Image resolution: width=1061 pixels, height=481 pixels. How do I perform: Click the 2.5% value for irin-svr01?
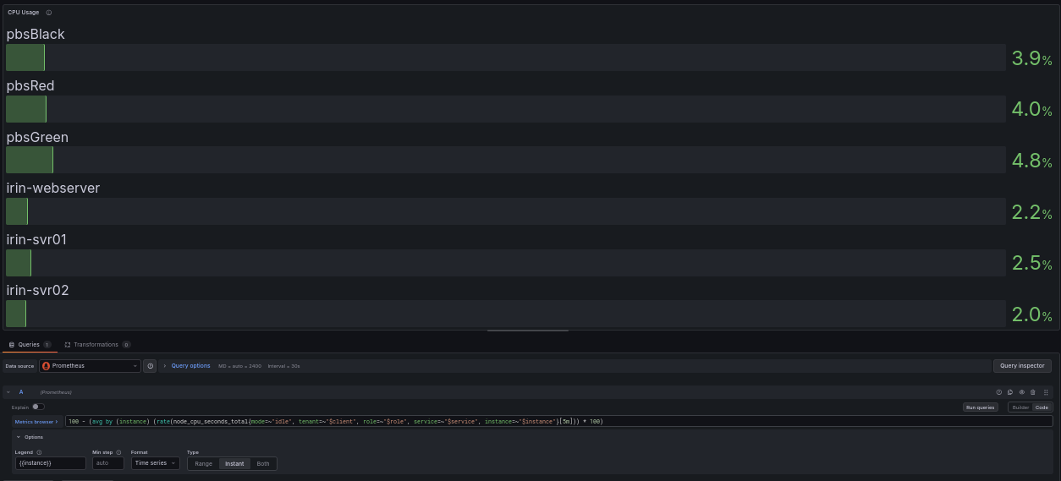coord(1032,264)
